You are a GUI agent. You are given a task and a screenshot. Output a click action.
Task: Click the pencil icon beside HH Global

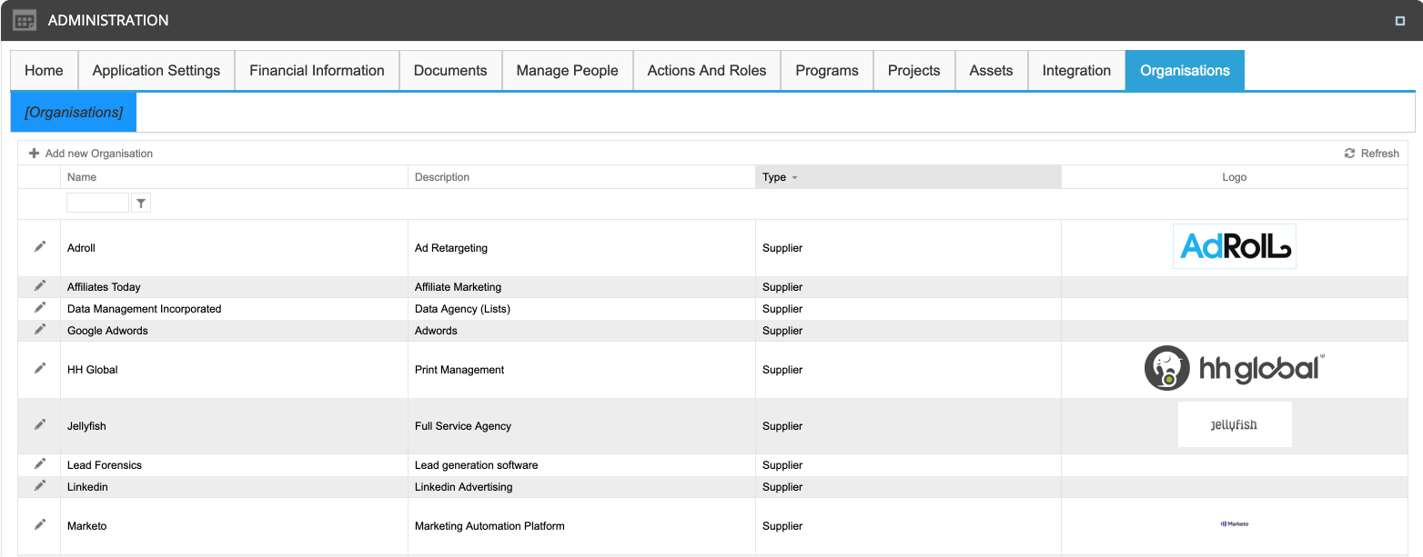pyautogui.click(x=39, y=369)
